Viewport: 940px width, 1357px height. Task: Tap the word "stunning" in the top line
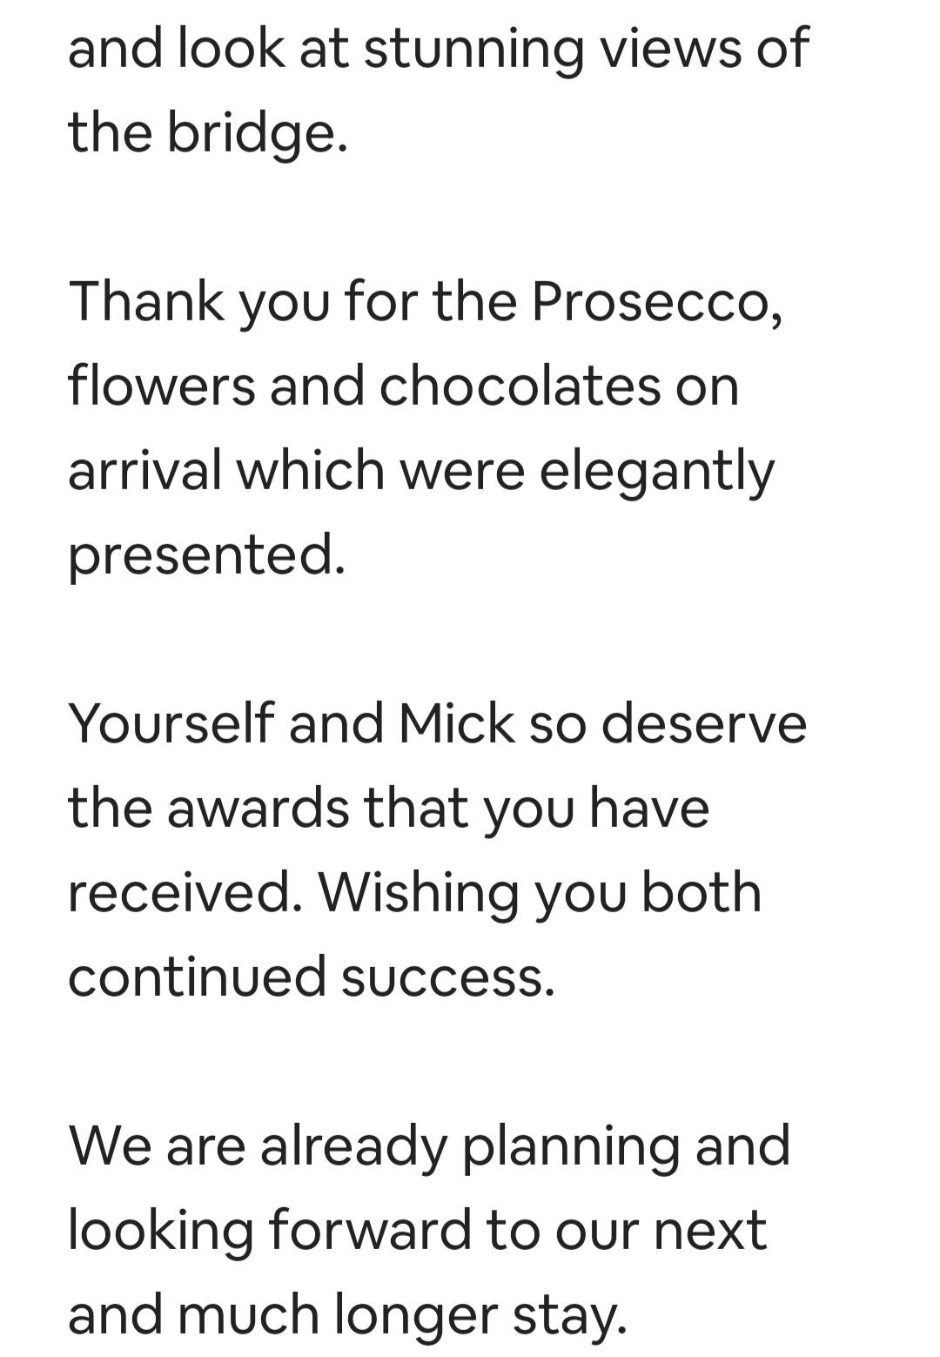tap(473, 49)
